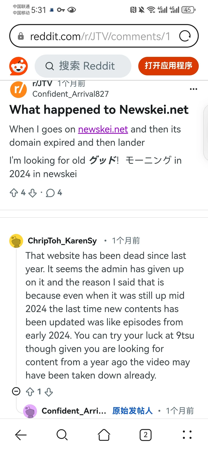Open ChripToh_KarenSy's profile avatar

point(16,241)
